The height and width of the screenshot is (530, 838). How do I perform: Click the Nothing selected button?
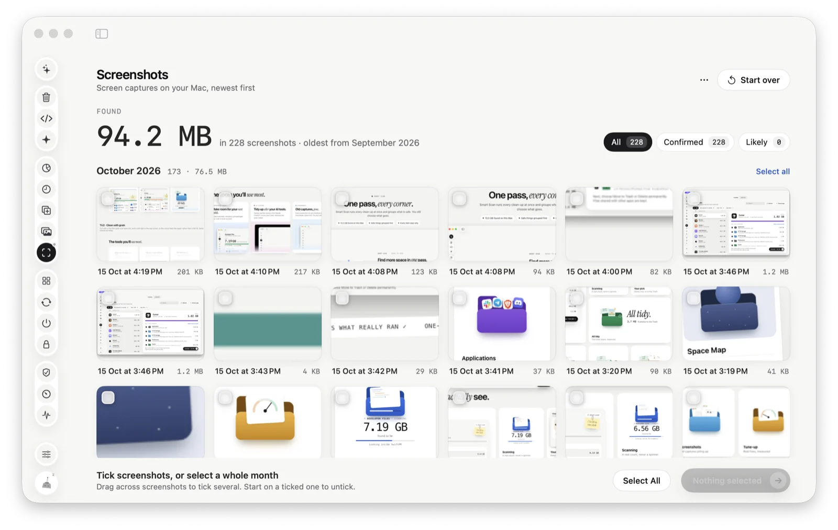tap(735, 481)
